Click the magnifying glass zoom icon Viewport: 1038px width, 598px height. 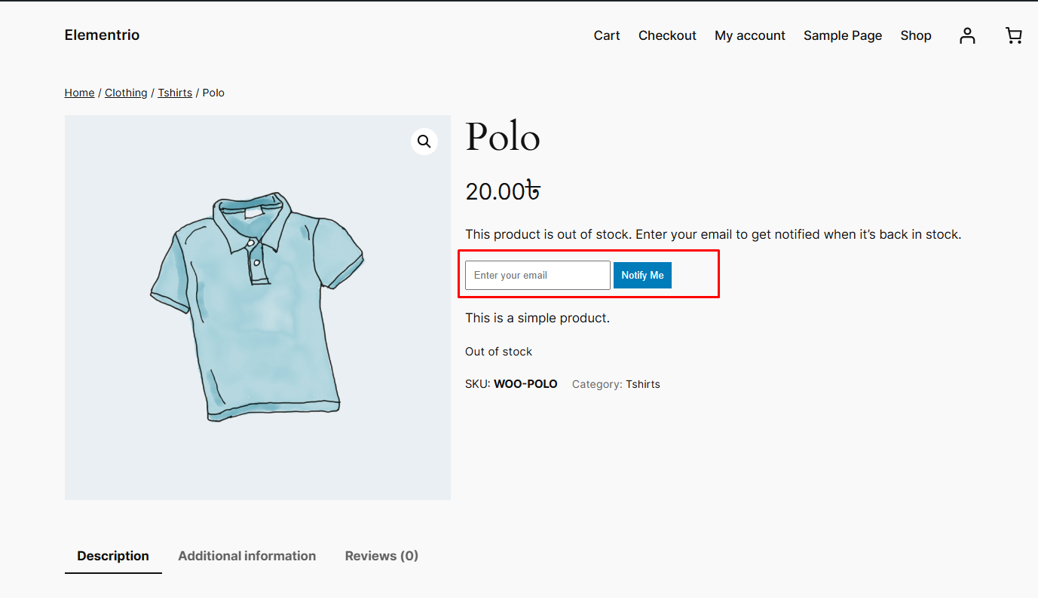coord(424,142)
